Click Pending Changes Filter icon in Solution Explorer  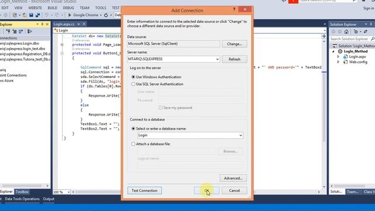coord(356,32)
